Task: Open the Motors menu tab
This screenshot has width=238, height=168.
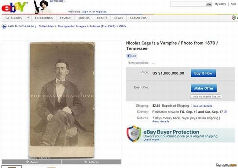Action: [x=84, y=18]
